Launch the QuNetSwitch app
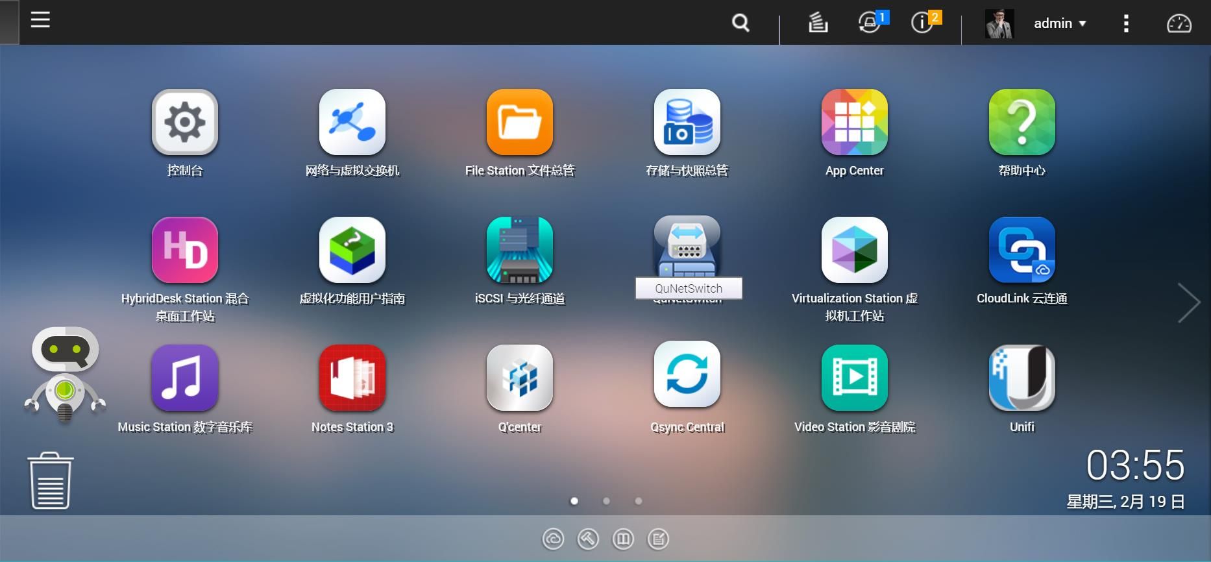Screen dimensions: 1211x562 coord(687,247)
